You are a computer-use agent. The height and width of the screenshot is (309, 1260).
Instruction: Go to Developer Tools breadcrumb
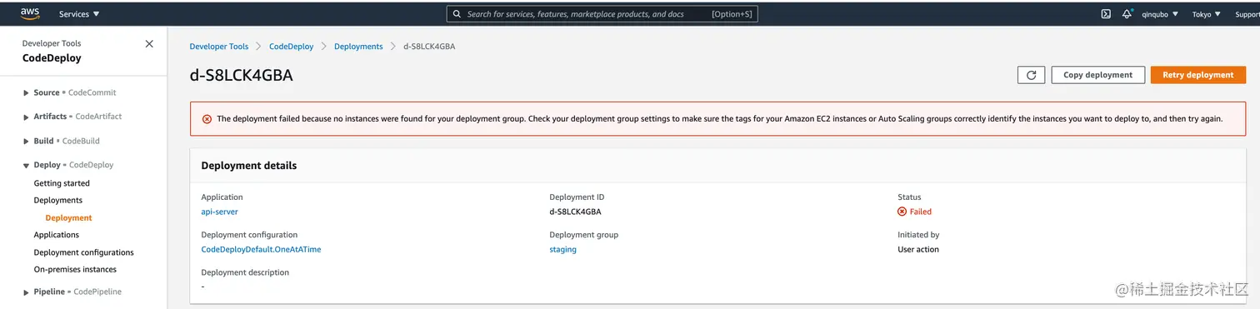click(x=219, y=47)
